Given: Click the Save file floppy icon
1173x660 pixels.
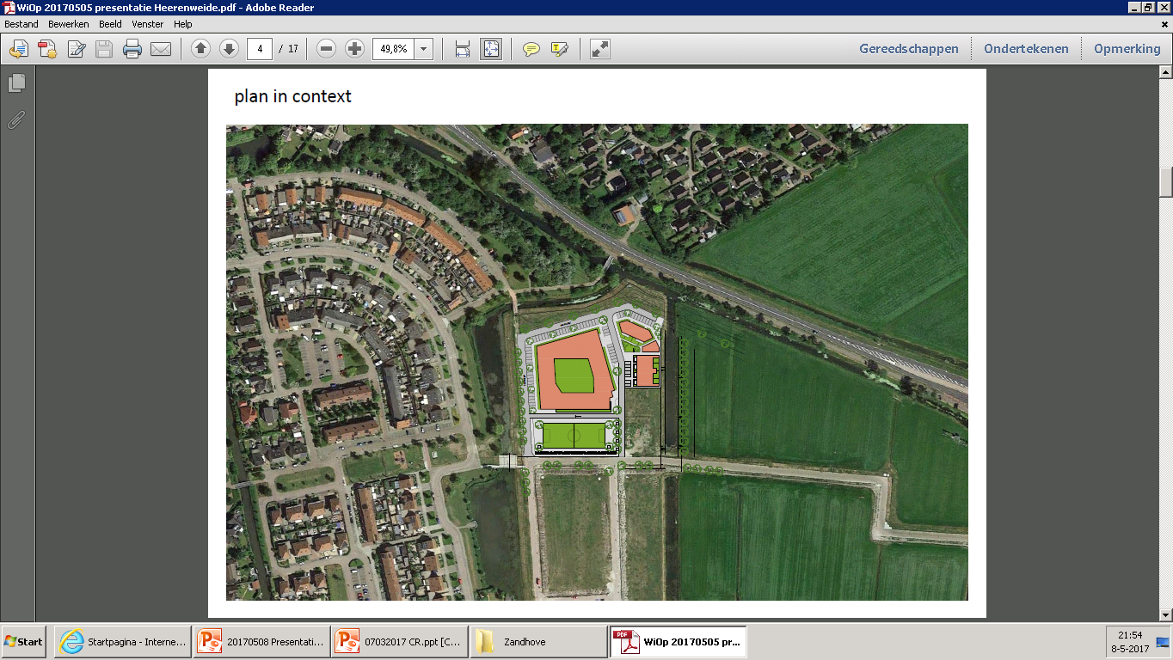Looking at the screenshot, I should pos(104,49).
